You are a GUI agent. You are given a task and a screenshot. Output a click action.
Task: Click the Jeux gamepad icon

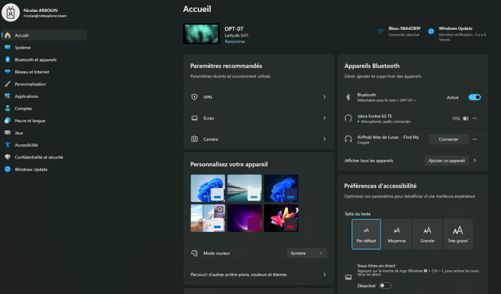[7, 132]
